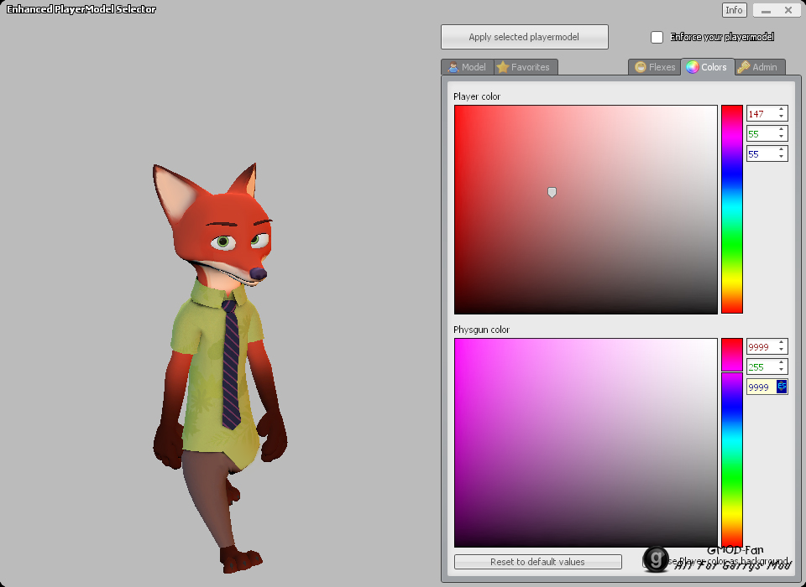Apply the selected playermodel
The height and width of the screenshot is (587, 806).
click(524, 37)
